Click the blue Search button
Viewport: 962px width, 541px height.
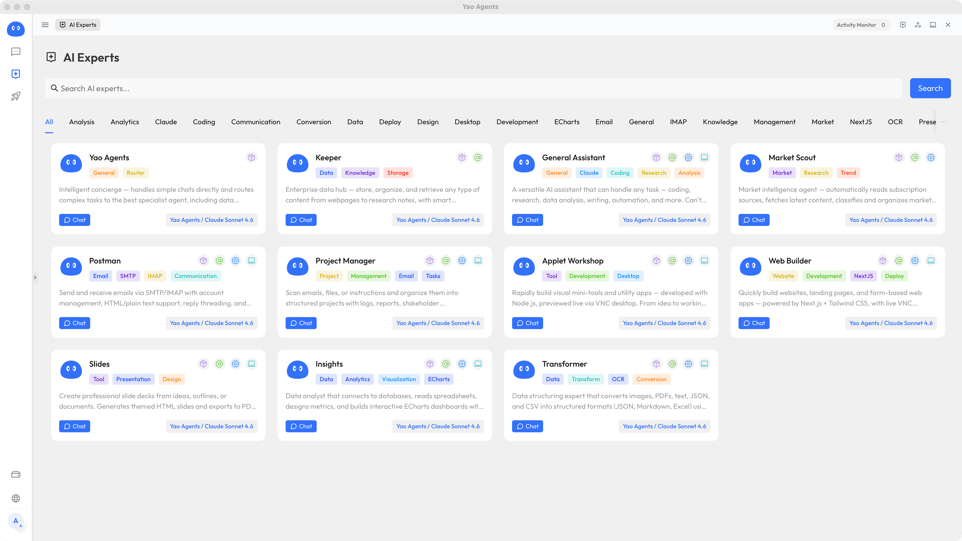pos(930,88)
